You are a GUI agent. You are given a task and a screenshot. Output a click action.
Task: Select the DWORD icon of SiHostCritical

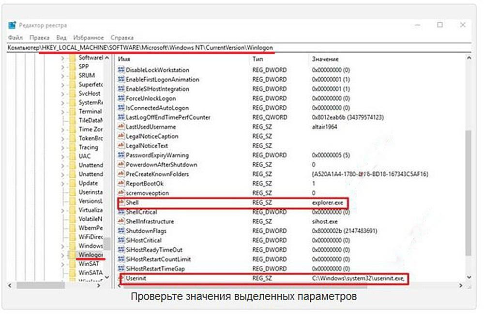point(121,241)
